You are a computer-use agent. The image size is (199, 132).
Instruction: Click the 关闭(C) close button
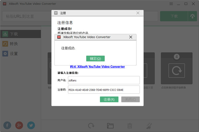click(x=130, y=99)
